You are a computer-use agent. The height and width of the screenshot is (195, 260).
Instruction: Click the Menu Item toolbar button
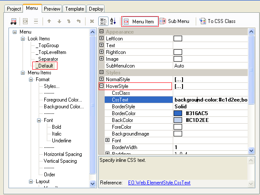(140, 21)
